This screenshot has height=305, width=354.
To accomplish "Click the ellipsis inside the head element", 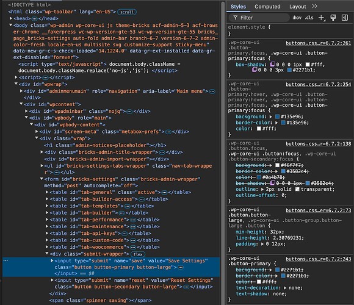I will tap(35, 18).
